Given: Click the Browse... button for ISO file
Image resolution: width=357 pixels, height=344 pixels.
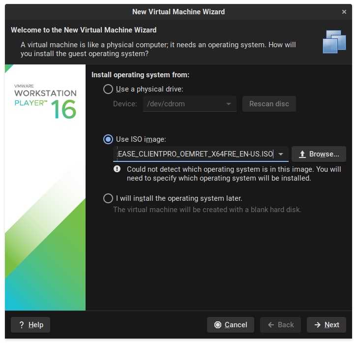Looking at the screenshot, I should pos(319,154).
